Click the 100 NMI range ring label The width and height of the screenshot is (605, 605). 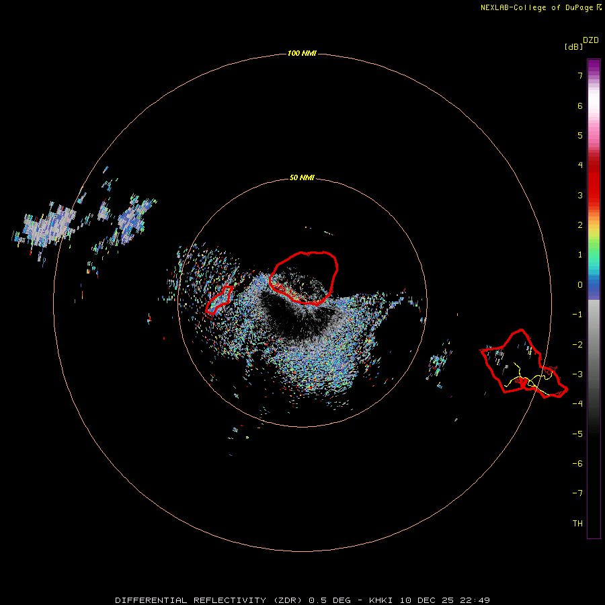302,53
